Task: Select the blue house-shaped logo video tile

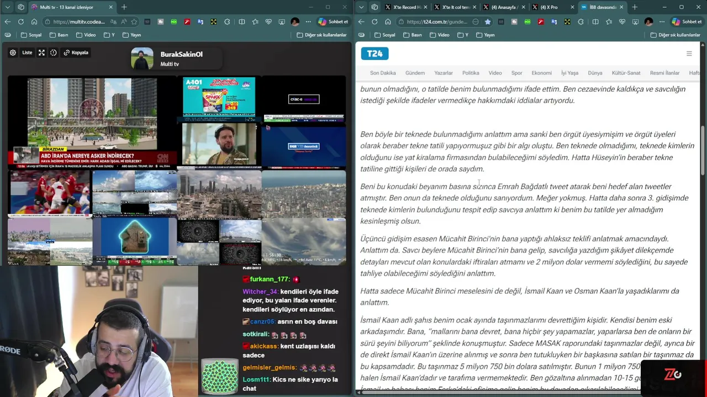Action: click(x=135, y=241)
